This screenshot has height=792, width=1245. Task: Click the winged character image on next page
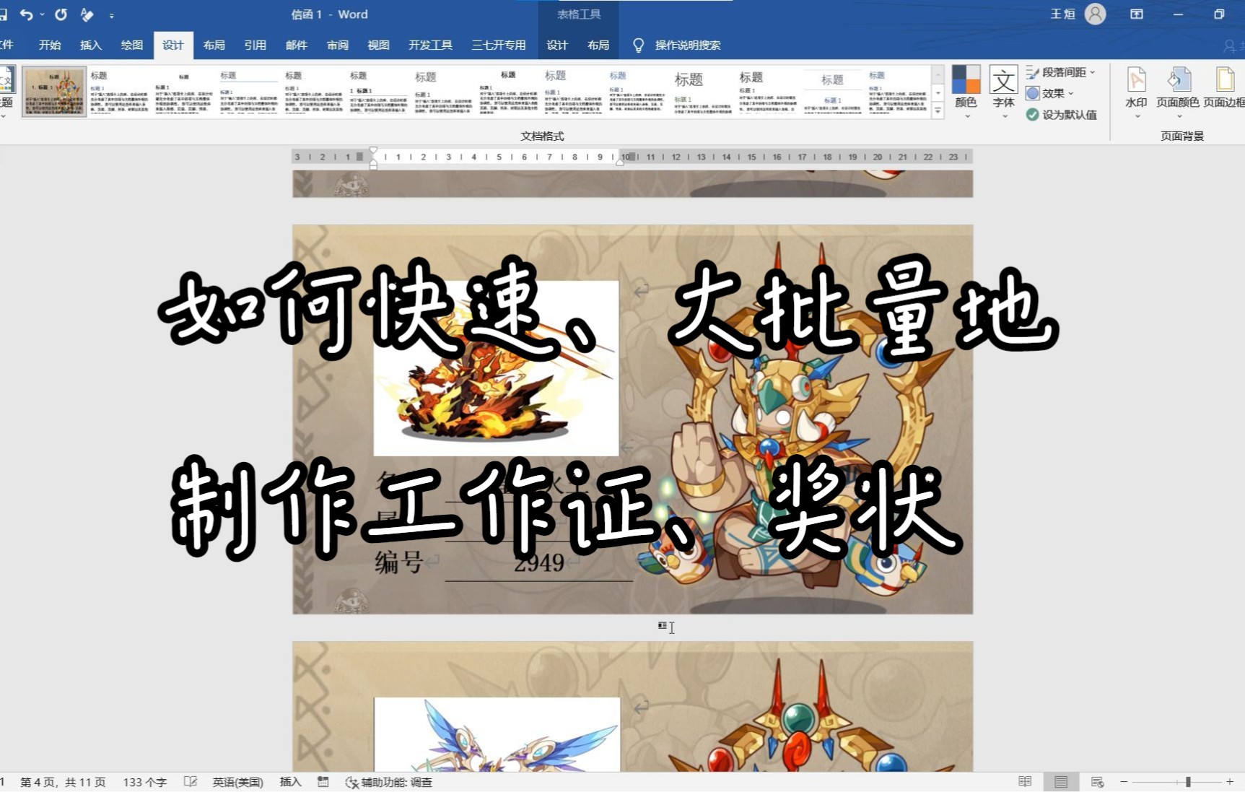[x=497, y=734]
